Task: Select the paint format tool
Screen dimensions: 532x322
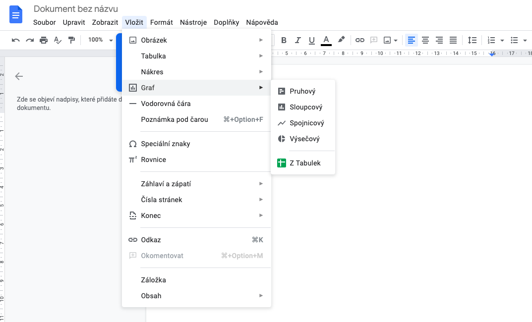Action: (72, 40)
